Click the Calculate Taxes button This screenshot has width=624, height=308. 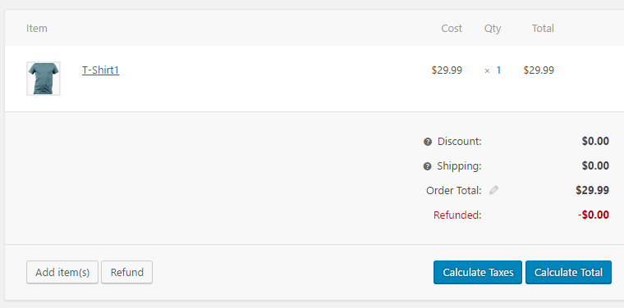[x=478, y=272]
